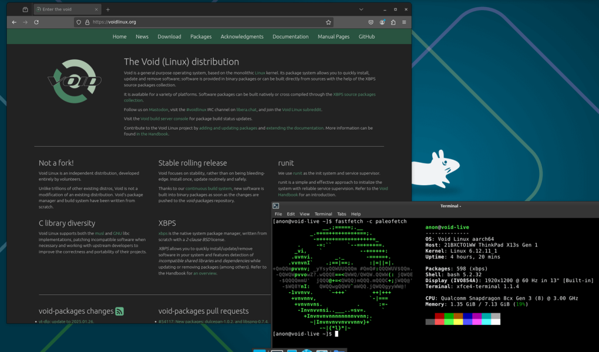This screenshot has height=352, width=599.
Task: Follow the libera.chat link
Action: point(247,110)
